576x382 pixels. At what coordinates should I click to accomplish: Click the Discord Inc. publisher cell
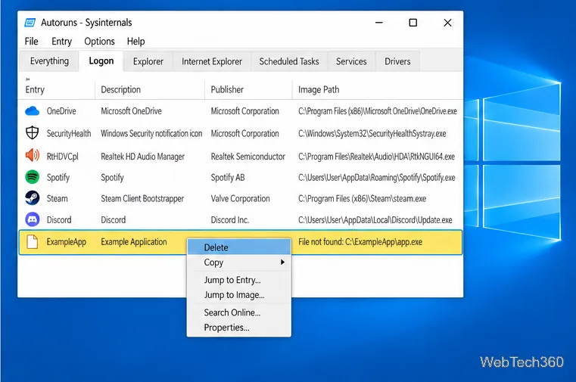point(230,220)
